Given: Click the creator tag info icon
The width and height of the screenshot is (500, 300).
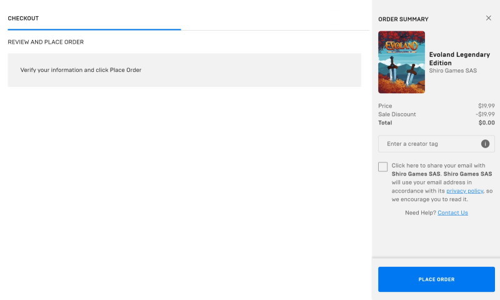Looking at the screenshot, I should [x=485, y=144].
